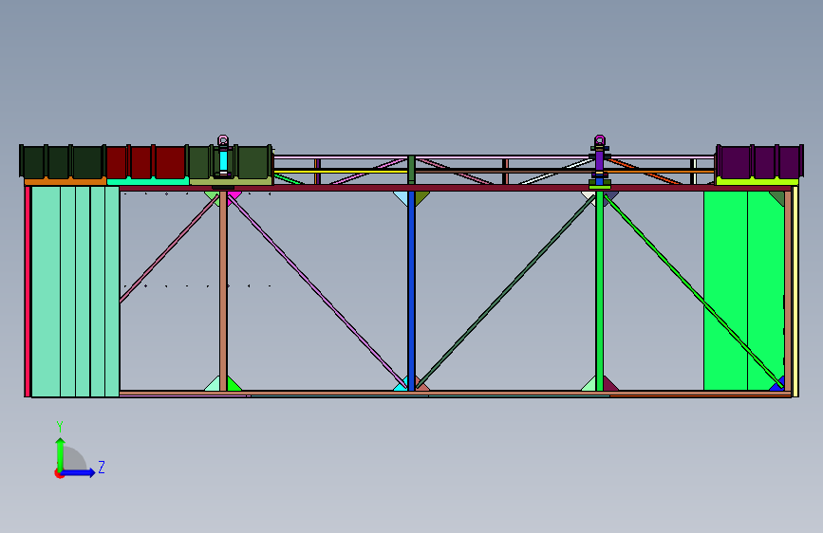Select the magenta gusset atop left post
Viewport: 823px width, 533px height.
pyautogui.click(x=234, y=195)
